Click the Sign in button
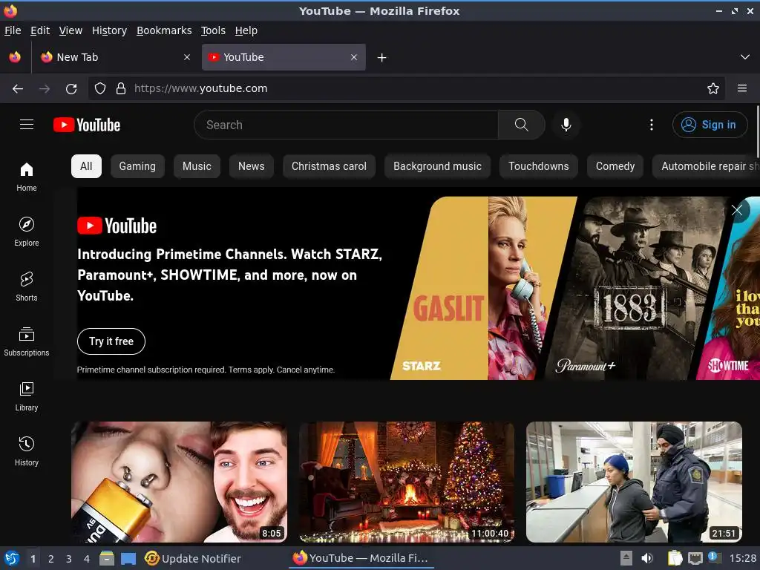The image size is (760, 570). click(710, 125)
